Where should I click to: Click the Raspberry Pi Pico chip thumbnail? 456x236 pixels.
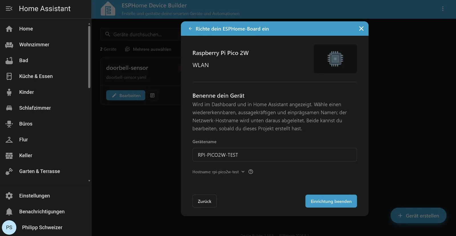pyautogui.click(x=335, y=59)
